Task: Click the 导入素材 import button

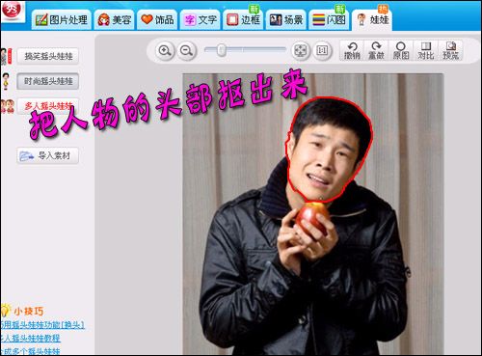Action: [x=48, y=156]
